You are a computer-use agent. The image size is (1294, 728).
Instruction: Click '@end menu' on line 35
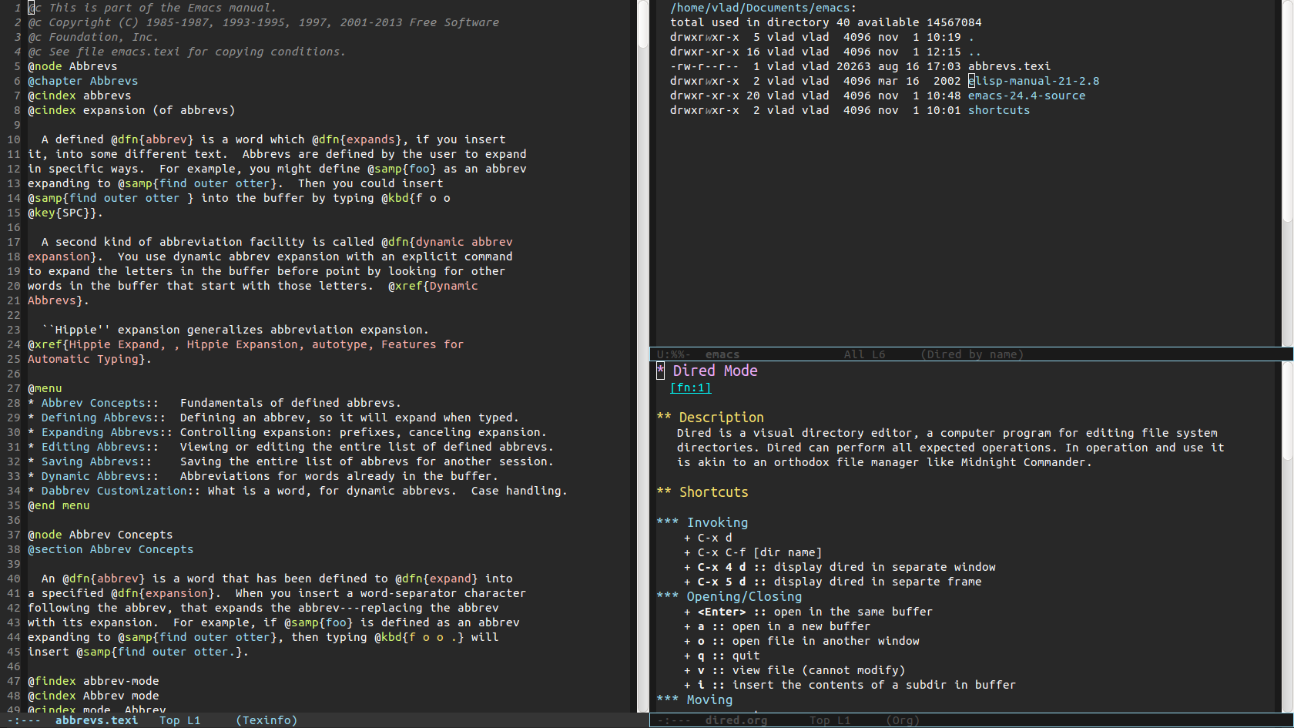click(59, 505)
